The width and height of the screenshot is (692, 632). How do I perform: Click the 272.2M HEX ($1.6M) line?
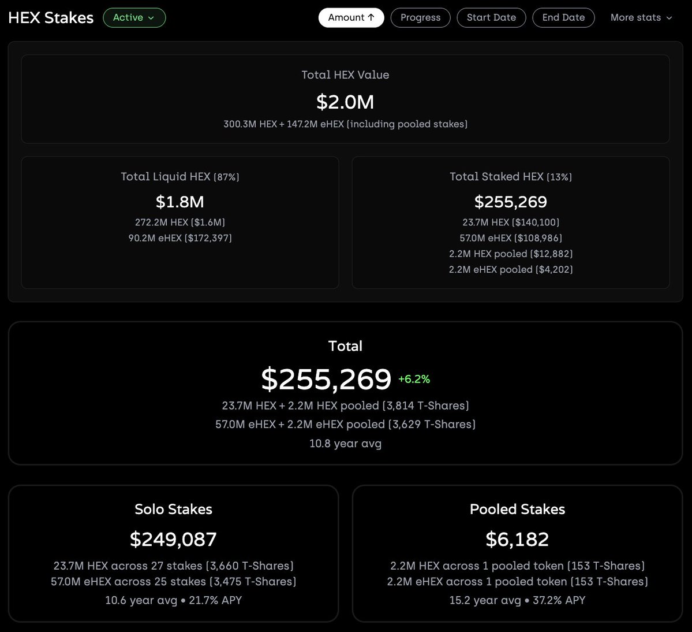[180, 222]
